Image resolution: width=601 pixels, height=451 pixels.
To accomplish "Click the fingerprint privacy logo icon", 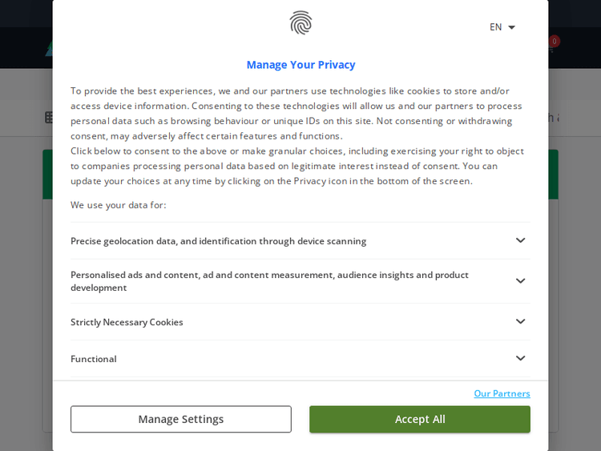I will [x=300, y=23].
